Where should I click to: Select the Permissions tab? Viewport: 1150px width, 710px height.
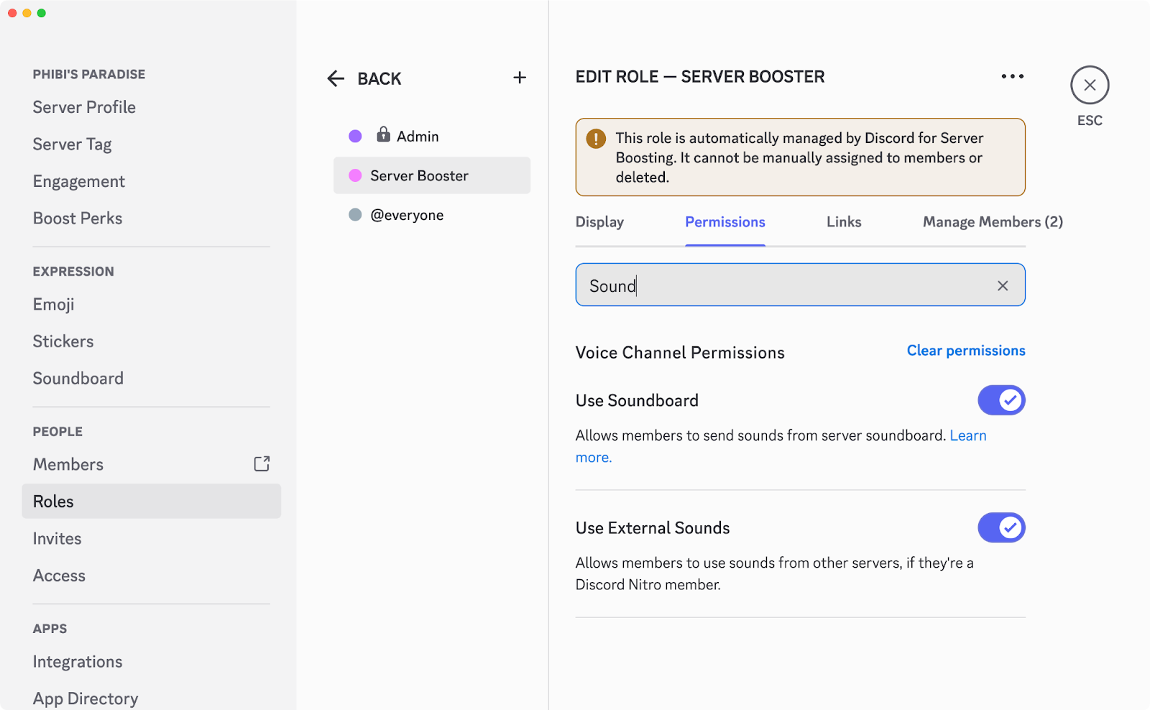(x=724, y=222)
